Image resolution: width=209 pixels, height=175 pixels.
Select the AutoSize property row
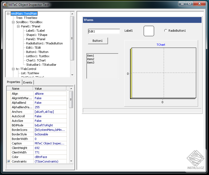[x=39, y=121]
